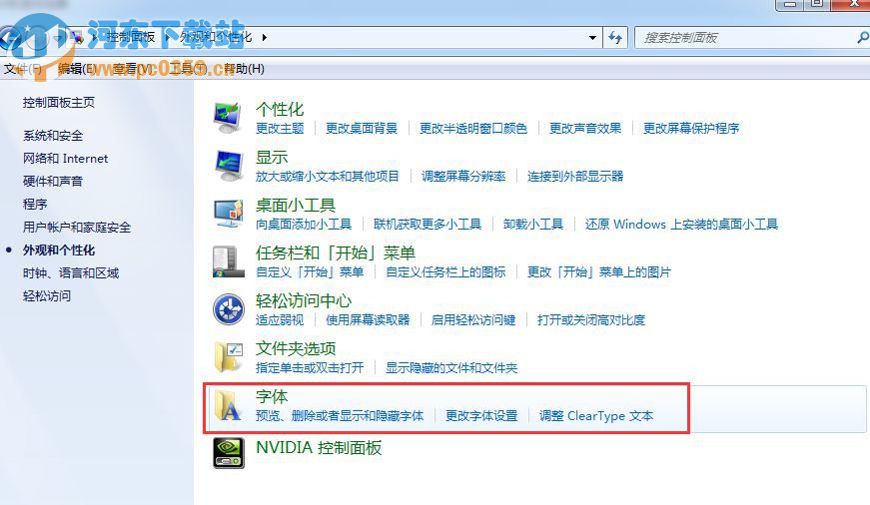
Task: Click the Taskbar and Start Menu icon
Action: pyautogui.click(x=228, y=261)
